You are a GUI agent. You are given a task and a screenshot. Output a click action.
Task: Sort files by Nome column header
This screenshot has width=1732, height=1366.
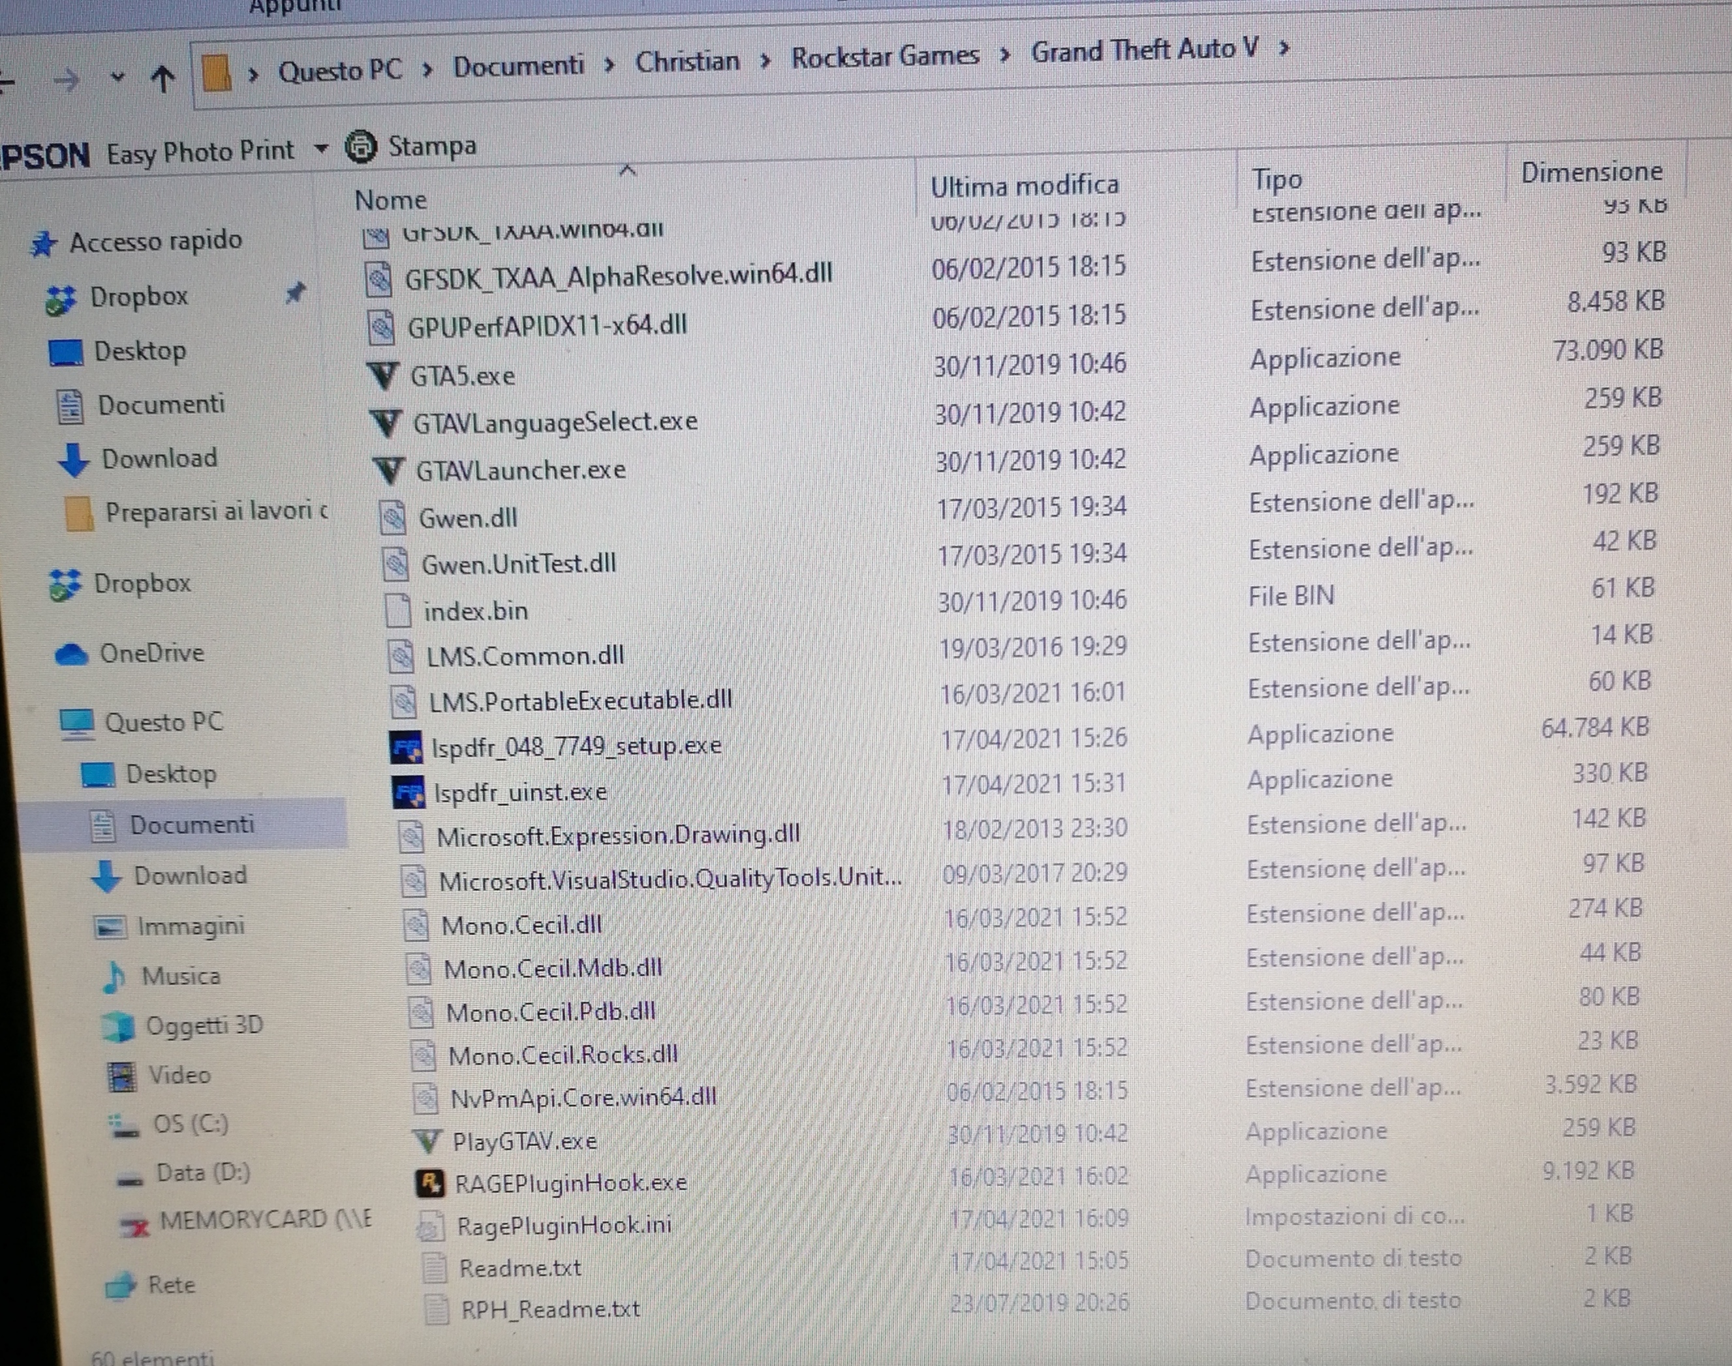pyautogui.click(x=391, y=200)
